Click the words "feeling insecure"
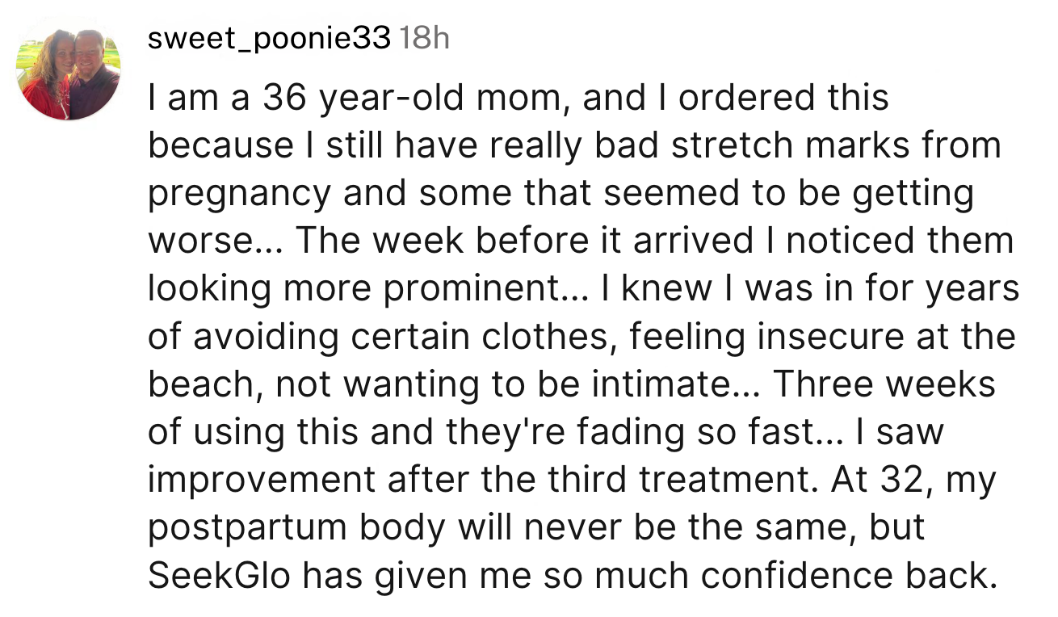 coord(768,338)
